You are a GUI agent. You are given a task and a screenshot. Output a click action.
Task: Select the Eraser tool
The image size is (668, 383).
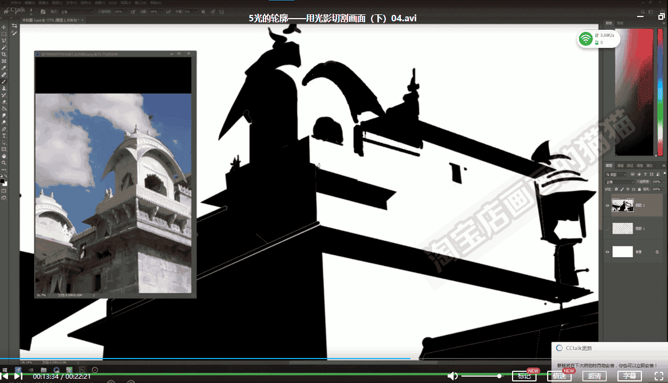click(x=4, y=102)
